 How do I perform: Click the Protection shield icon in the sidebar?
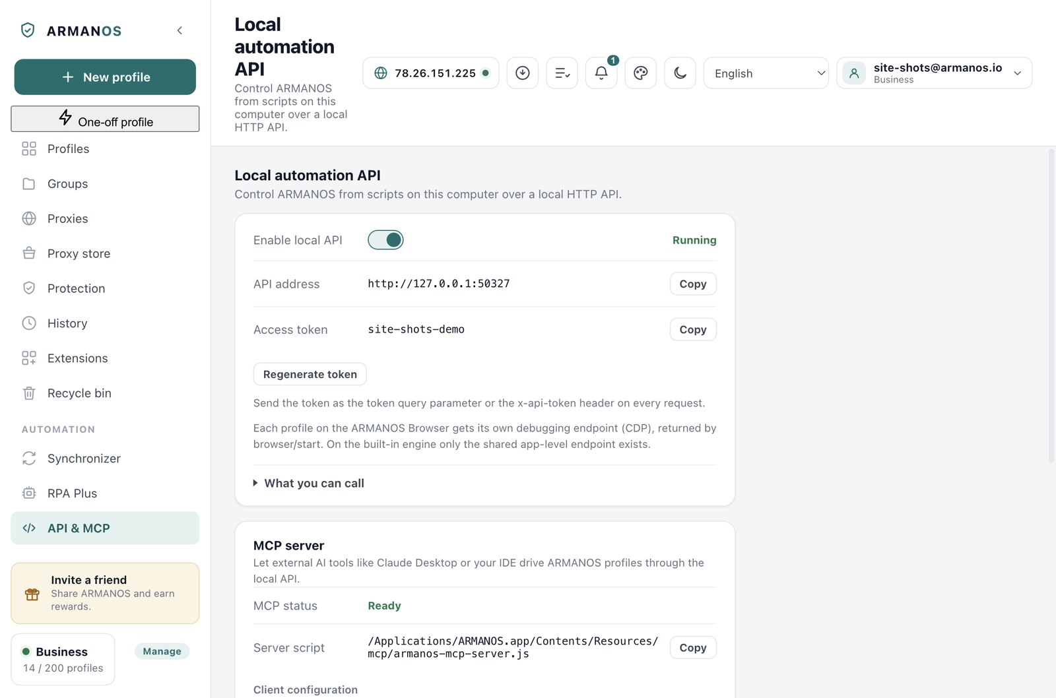click(29, 288)
